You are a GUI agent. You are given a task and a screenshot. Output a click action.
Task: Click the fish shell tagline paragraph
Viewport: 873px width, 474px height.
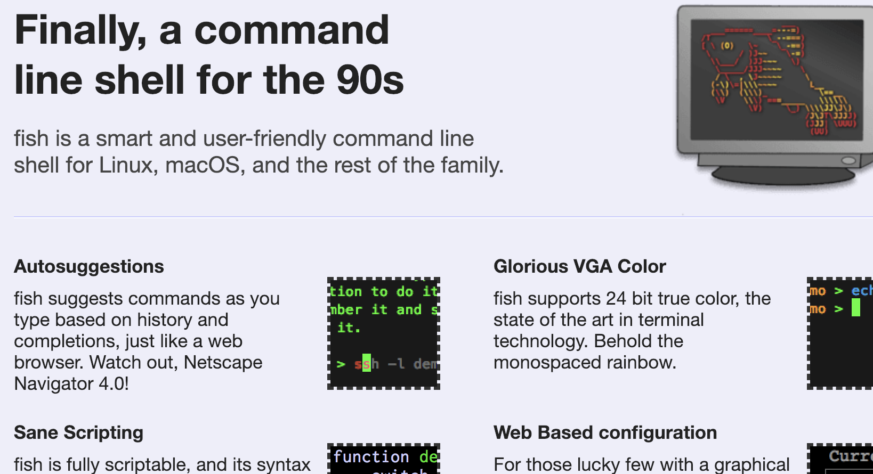(x=258, y=152)
